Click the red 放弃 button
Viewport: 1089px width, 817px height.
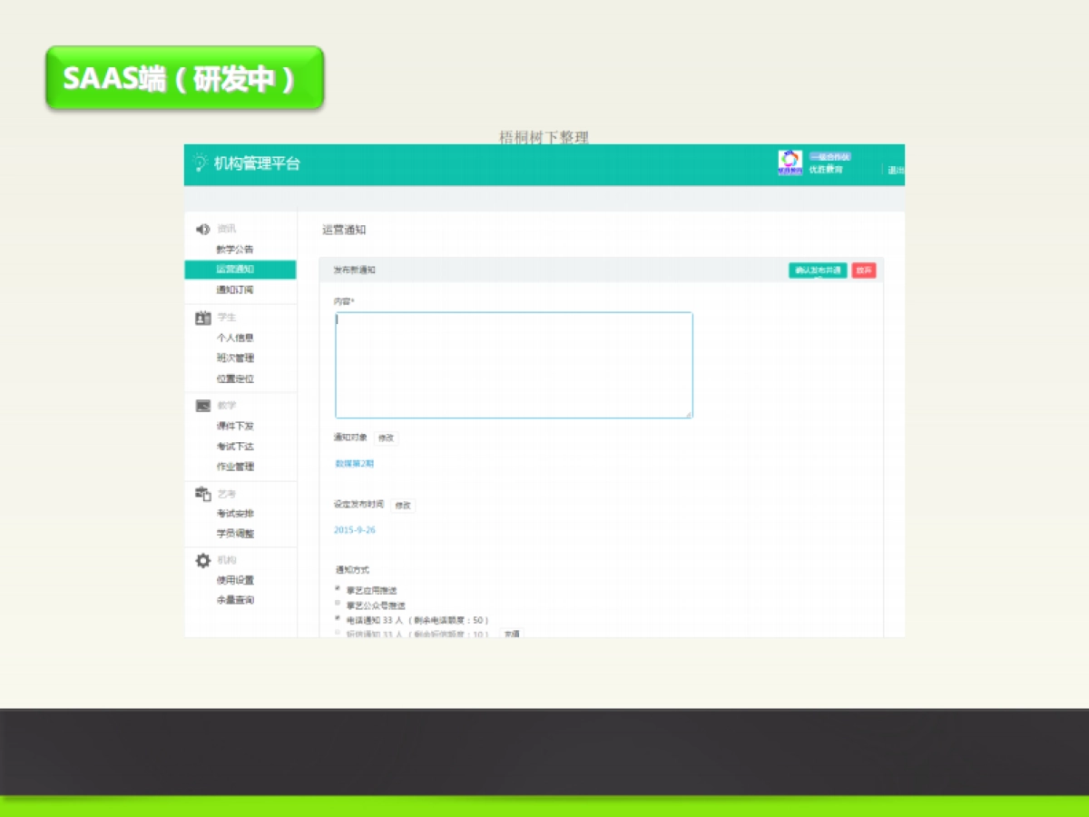[862, 270]
